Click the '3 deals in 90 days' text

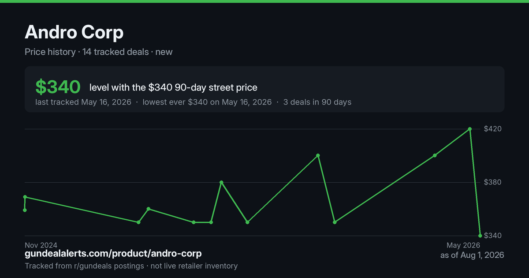[317, 102]
